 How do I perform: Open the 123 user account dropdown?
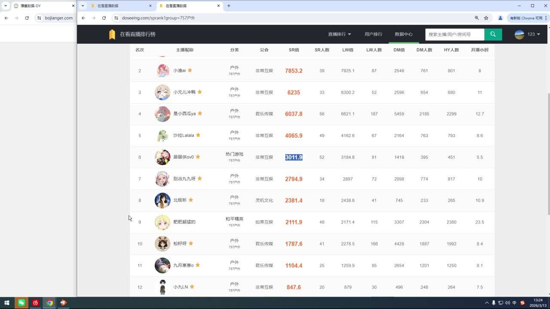[x=527, y=34]
